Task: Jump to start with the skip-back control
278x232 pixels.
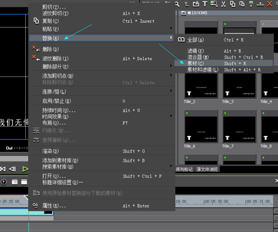Action: [x=3, y=169]
